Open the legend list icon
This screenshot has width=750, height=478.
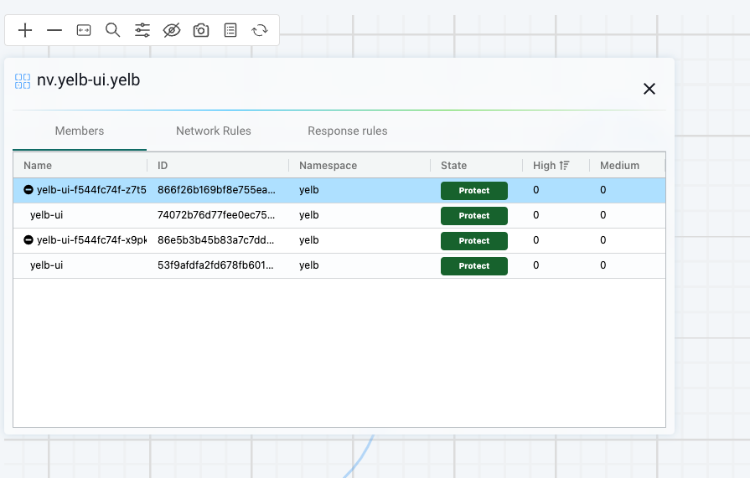pyautogui.click(x=230, y=30)
